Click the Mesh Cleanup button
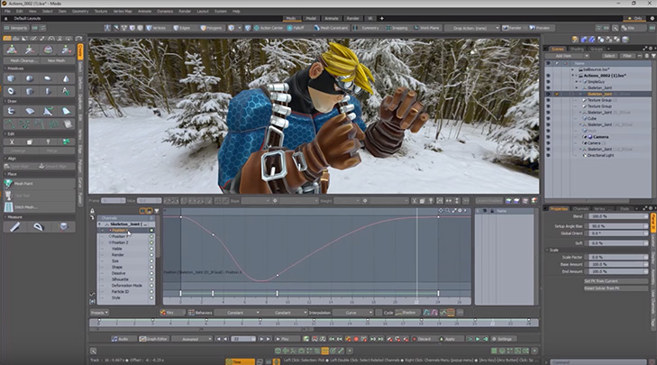 click(20, 59)
